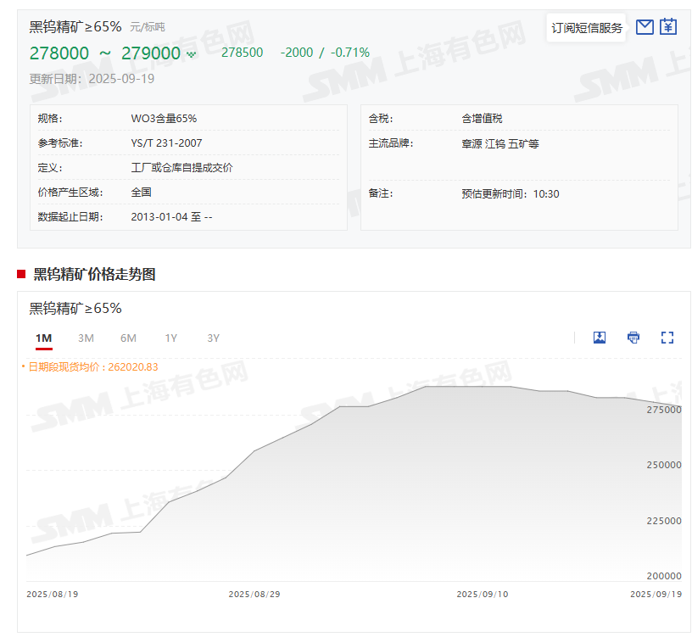Click the red square beside 黑钨精矿价格走势图
692x637 pixels.
21,274
